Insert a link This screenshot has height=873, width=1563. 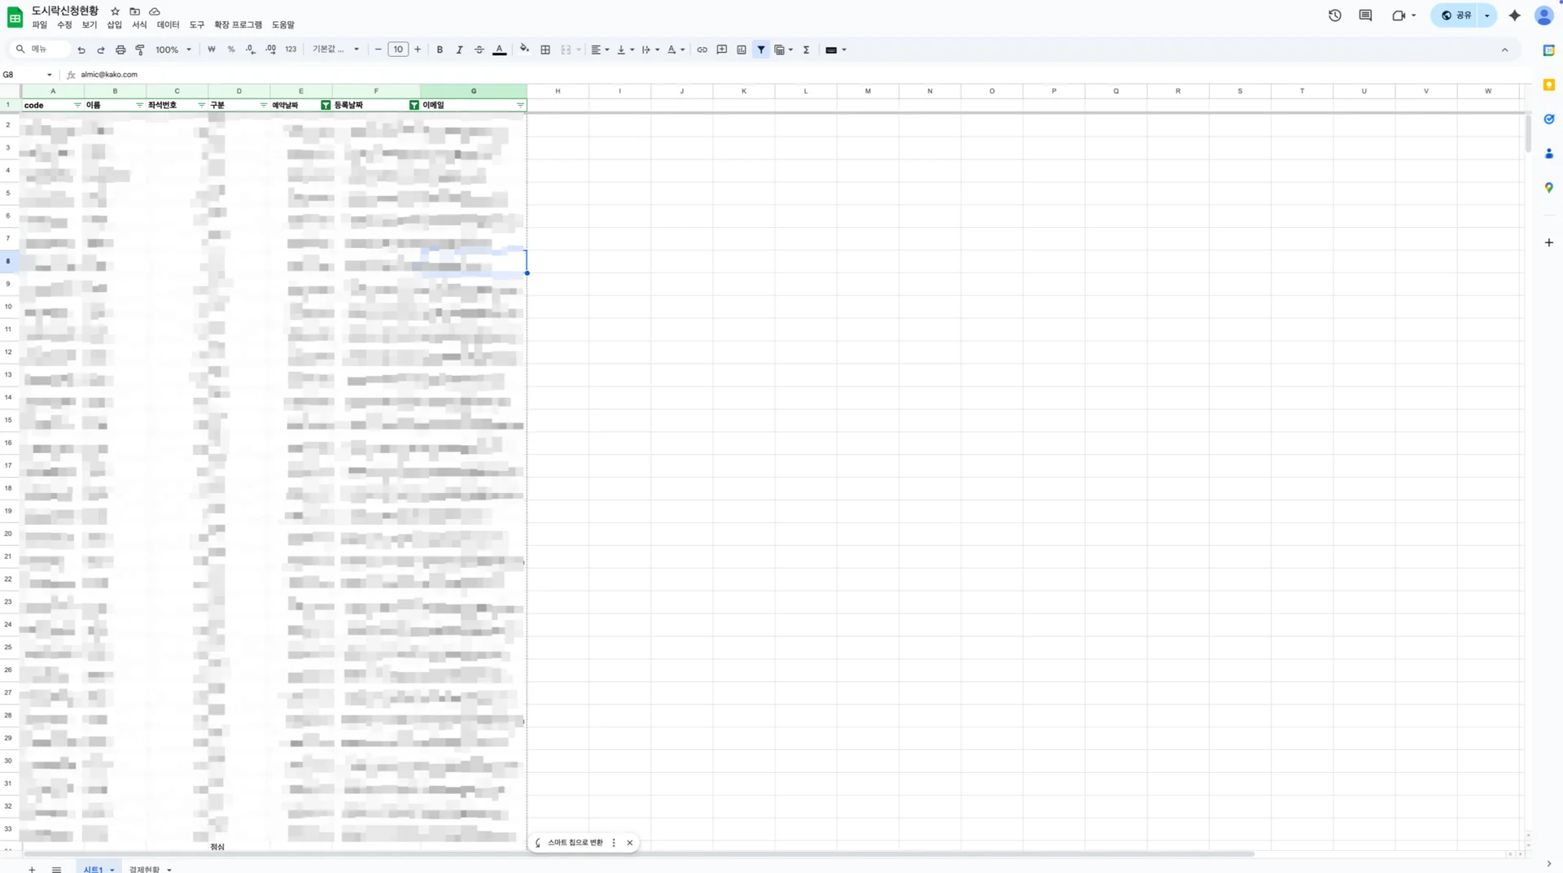[x=702, y=50]
